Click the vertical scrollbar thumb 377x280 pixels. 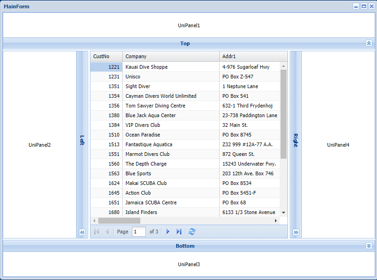[x=283, y=113]
